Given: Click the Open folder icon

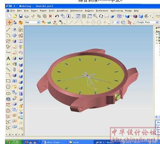Looking at the screenshot, I should coord(15,16).
